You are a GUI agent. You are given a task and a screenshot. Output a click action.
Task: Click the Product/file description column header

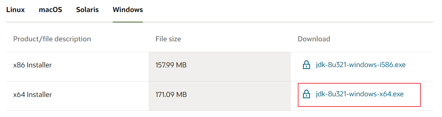(52, 39)
